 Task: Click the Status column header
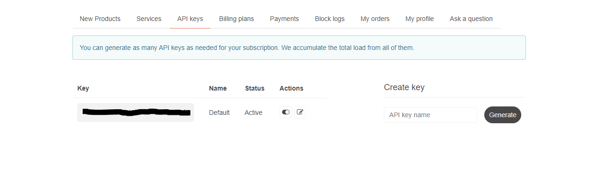tap(255, 88)
